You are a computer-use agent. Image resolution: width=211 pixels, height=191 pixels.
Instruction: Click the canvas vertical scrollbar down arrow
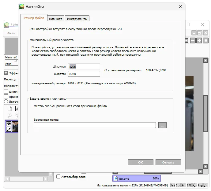click(x=205, y=167)
